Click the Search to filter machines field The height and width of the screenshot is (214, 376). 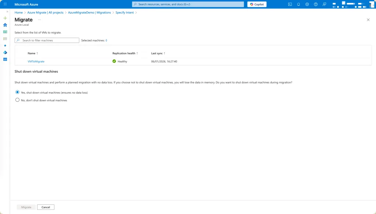(47, 40)
